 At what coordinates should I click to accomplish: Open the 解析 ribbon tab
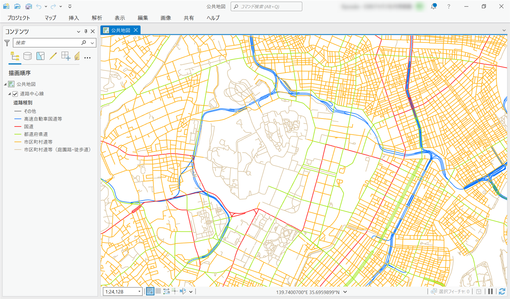click(97, 18)
